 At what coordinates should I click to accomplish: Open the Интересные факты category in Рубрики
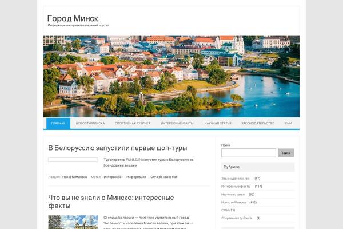236,186
